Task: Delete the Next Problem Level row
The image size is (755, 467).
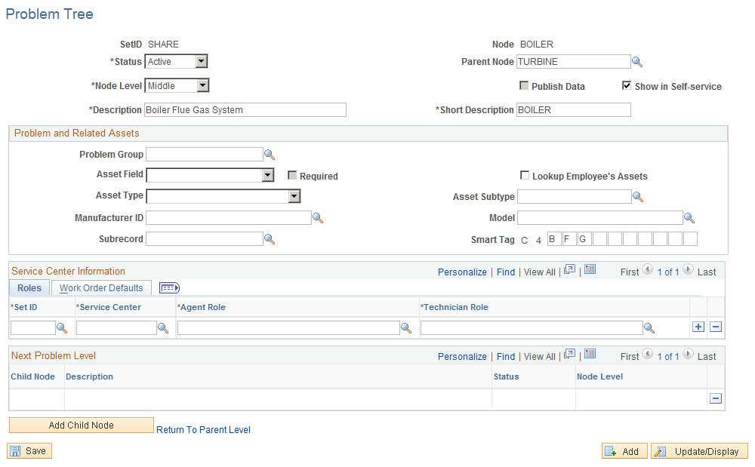Action: (x=716, y=398)
